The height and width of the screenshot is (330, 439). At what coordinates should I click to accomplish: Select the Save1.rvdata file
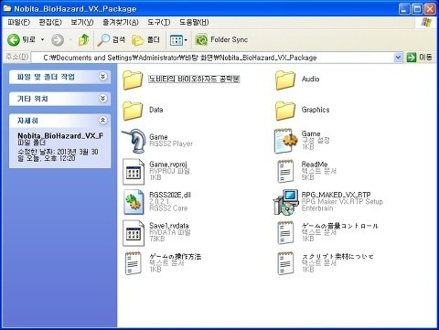point(156,233)
